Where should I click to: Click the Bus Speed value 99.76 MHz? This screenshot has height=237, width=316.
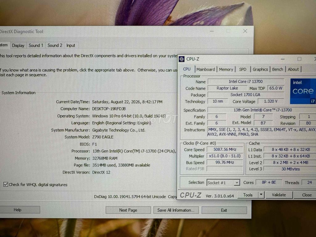click(x=225, y=162)
